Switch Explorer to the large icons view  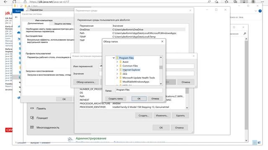(259, 142)
